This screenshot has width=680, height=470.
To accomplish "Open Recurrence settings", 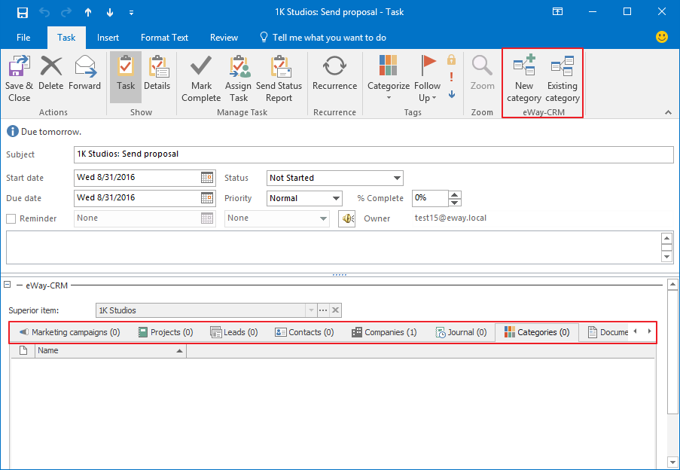I will coord(335,73).
